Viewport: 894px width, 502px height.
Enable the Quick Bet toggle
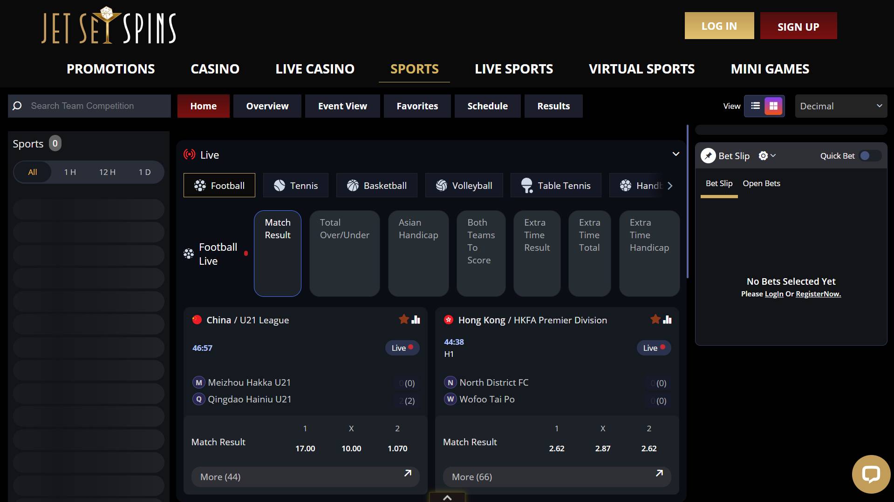[x=869, y=156]
